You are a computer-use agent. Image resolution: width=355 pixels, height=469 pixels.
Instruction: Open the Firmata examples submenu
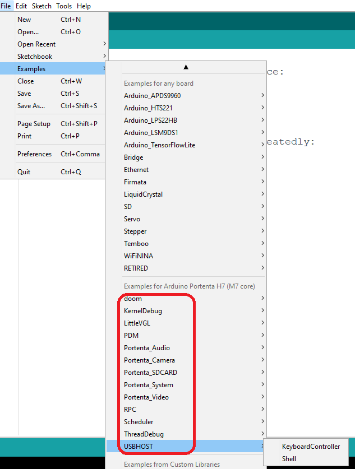pos(186,182)
